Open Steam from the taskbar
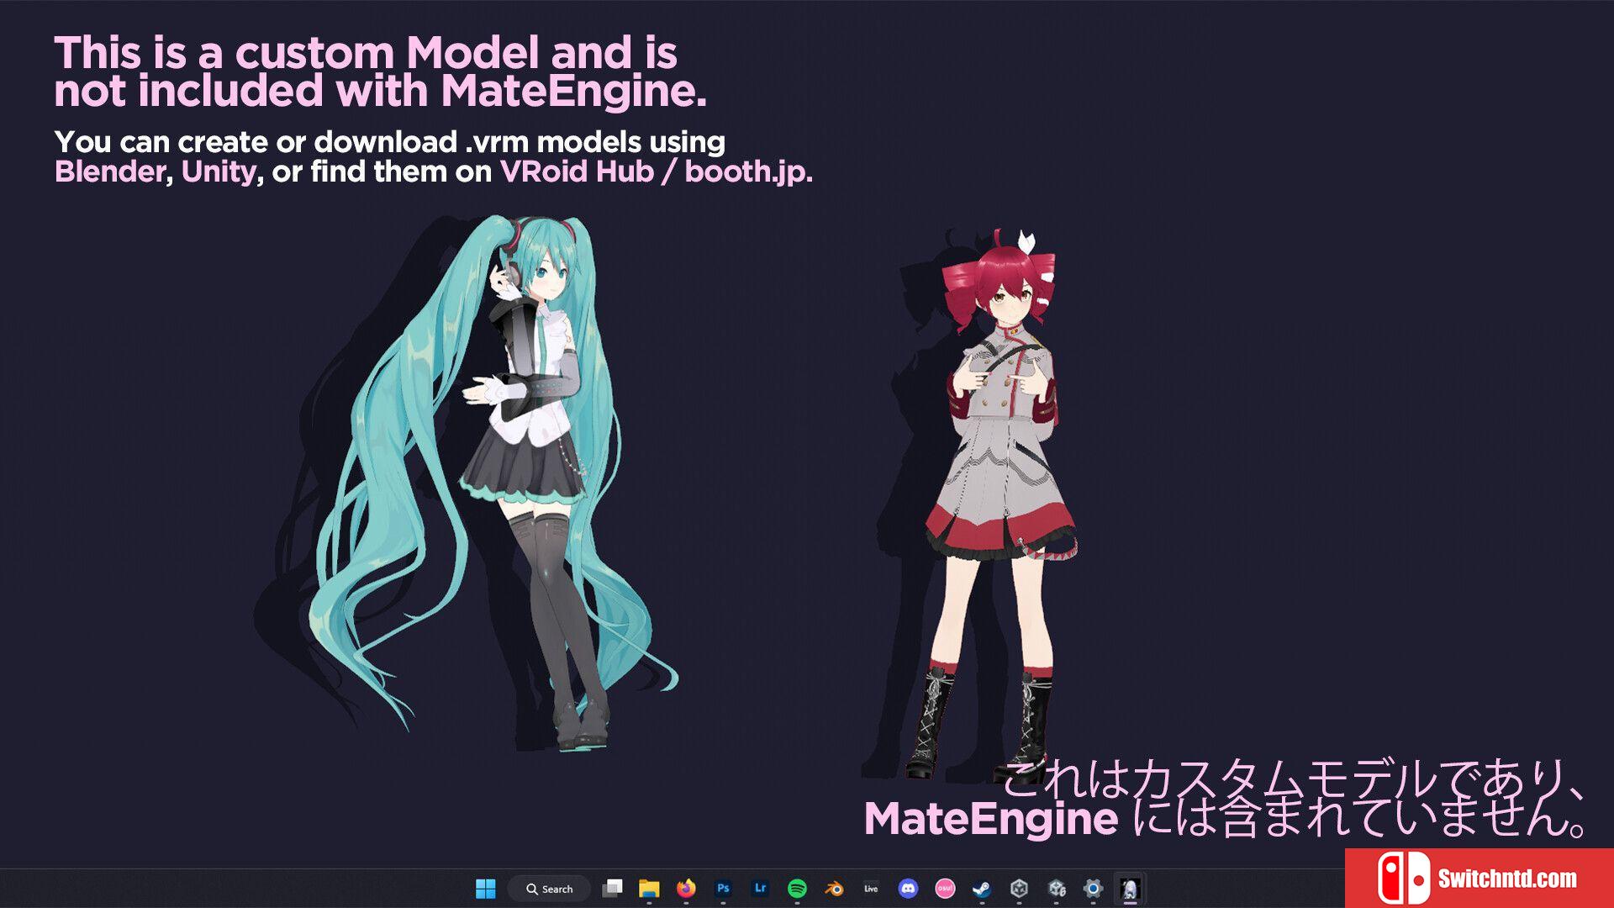 tap(982, 889)
